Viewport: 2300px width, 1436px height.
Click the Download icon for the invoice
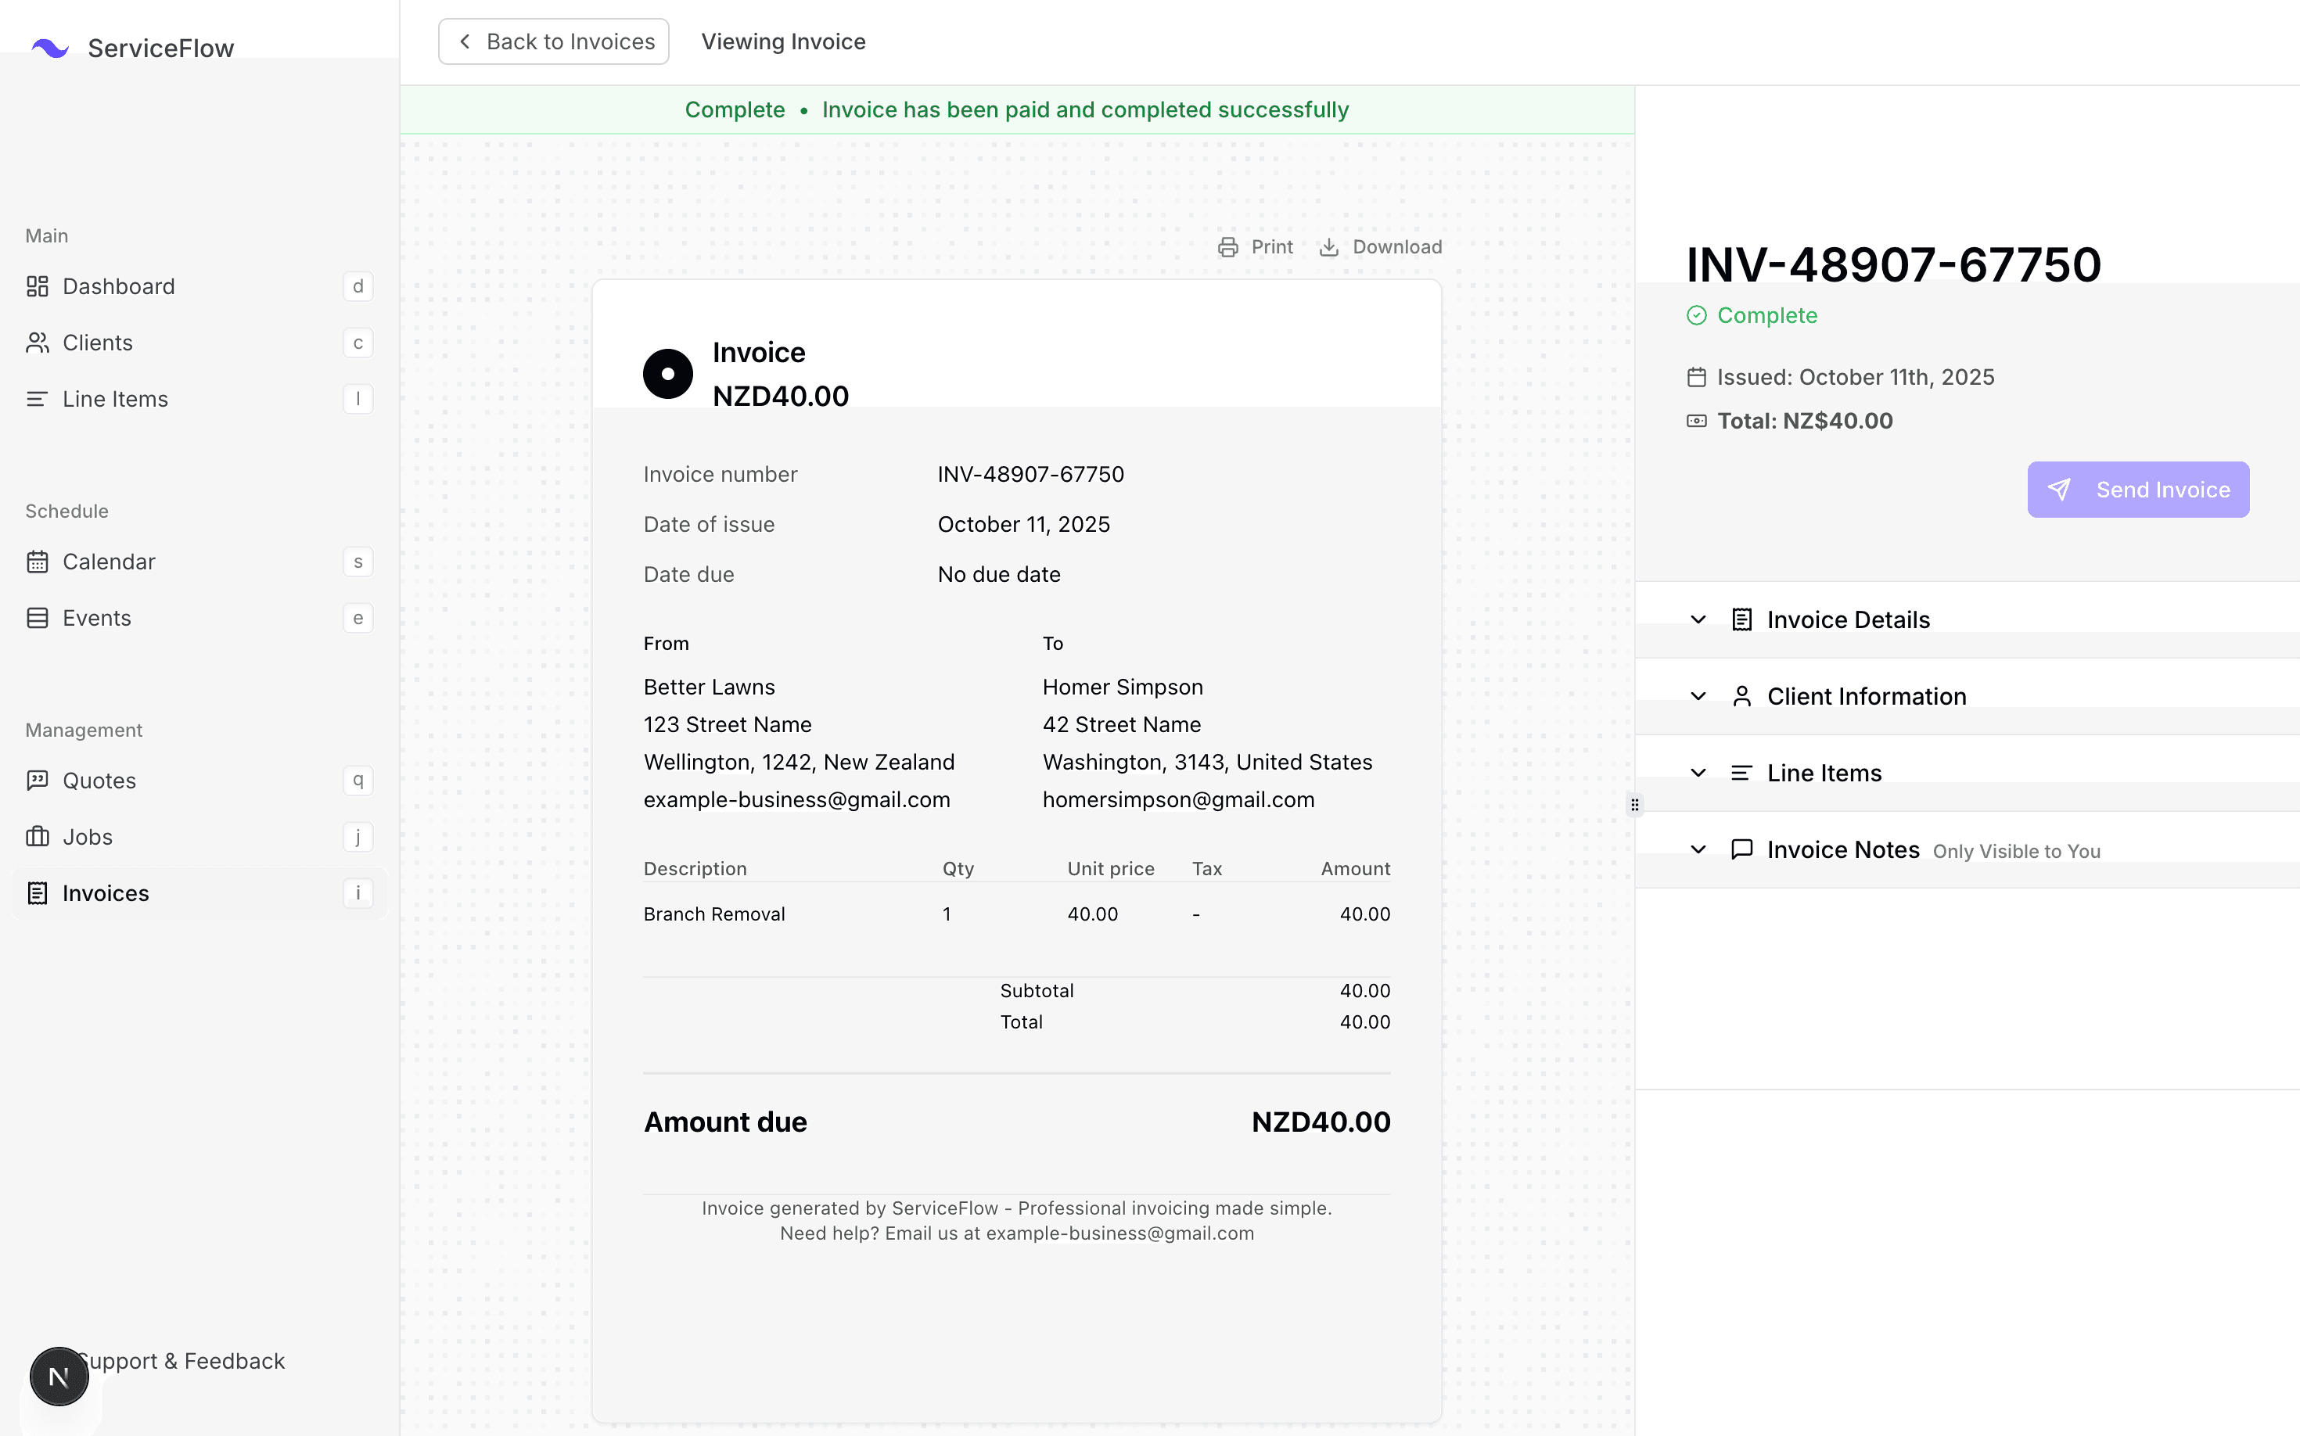(x=1328, y=246)
